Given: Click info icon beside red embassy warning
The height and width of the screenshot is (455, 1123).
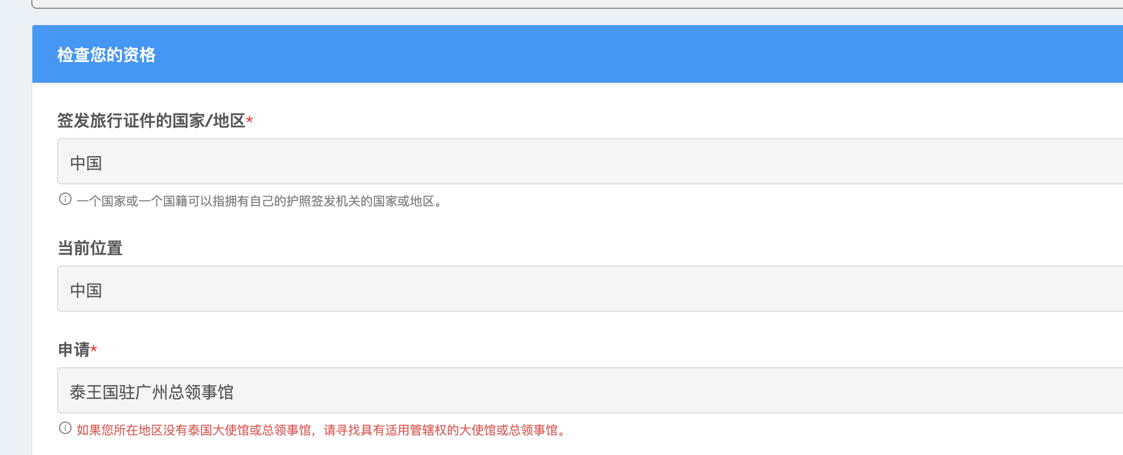Looking at the screenshot, I should pos(65,428).
